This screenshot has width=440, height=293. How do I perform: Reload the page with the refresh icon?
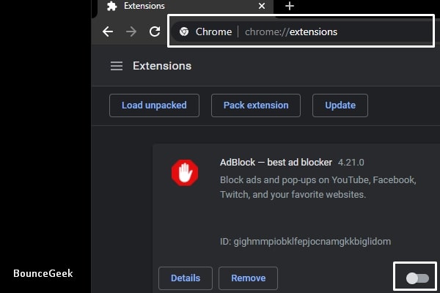tap(155, 31)
